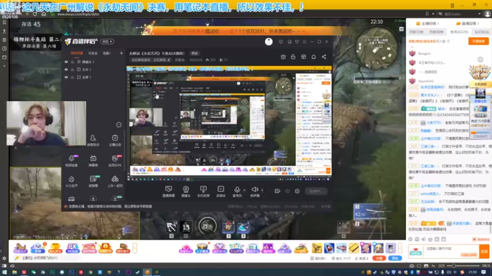Expand the speaker options arrow
The image size is (492, 276).
(262, 190)
